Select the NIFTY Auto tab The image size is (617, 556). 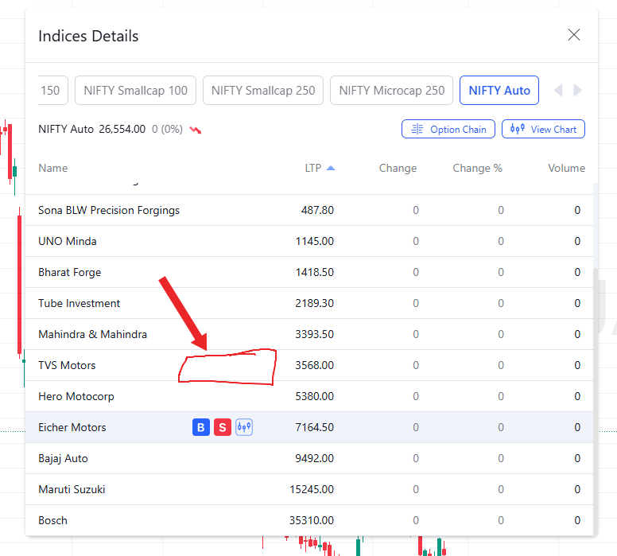pos(499,91)
